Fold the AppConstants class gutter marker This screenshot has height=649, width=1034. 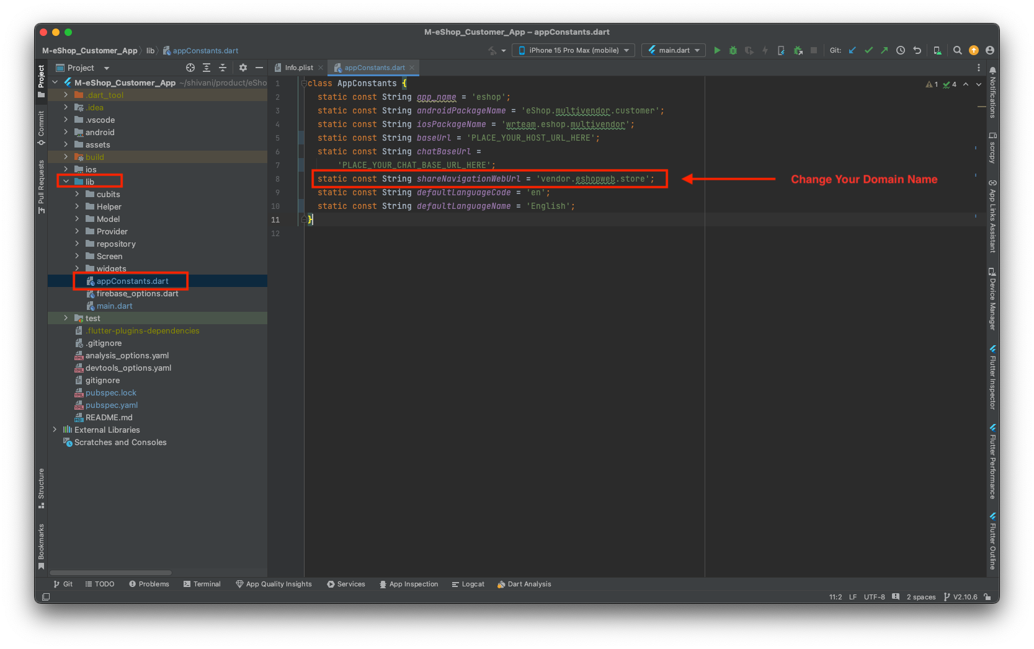(304, 83)
